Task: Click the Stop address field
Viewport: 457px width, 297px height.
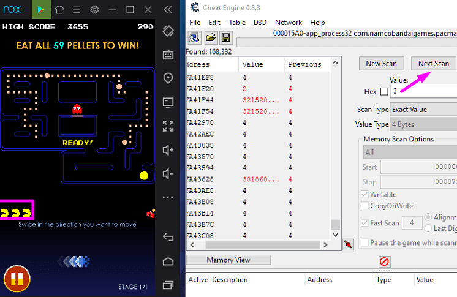Action: [419, 182]
